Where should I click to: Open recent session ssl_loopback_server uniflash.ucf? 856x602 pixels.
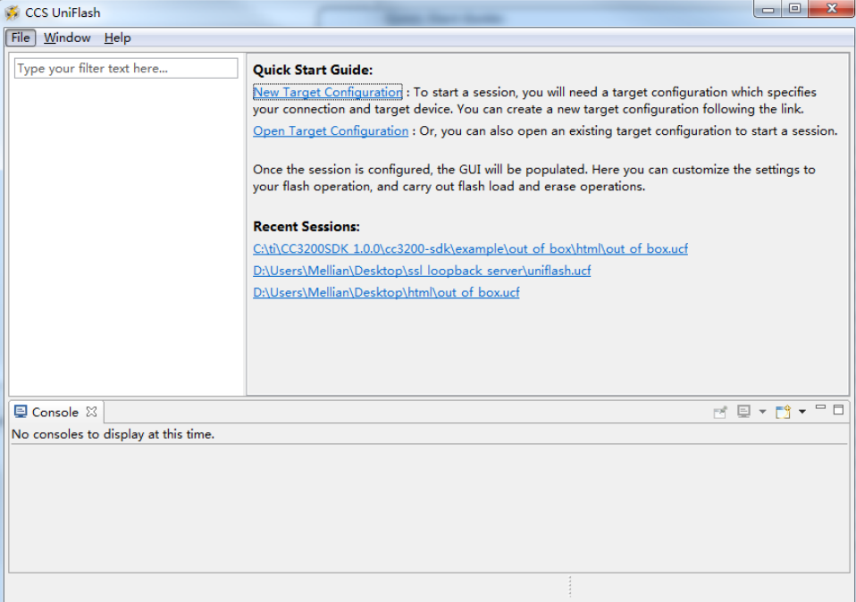pos(422,271)
